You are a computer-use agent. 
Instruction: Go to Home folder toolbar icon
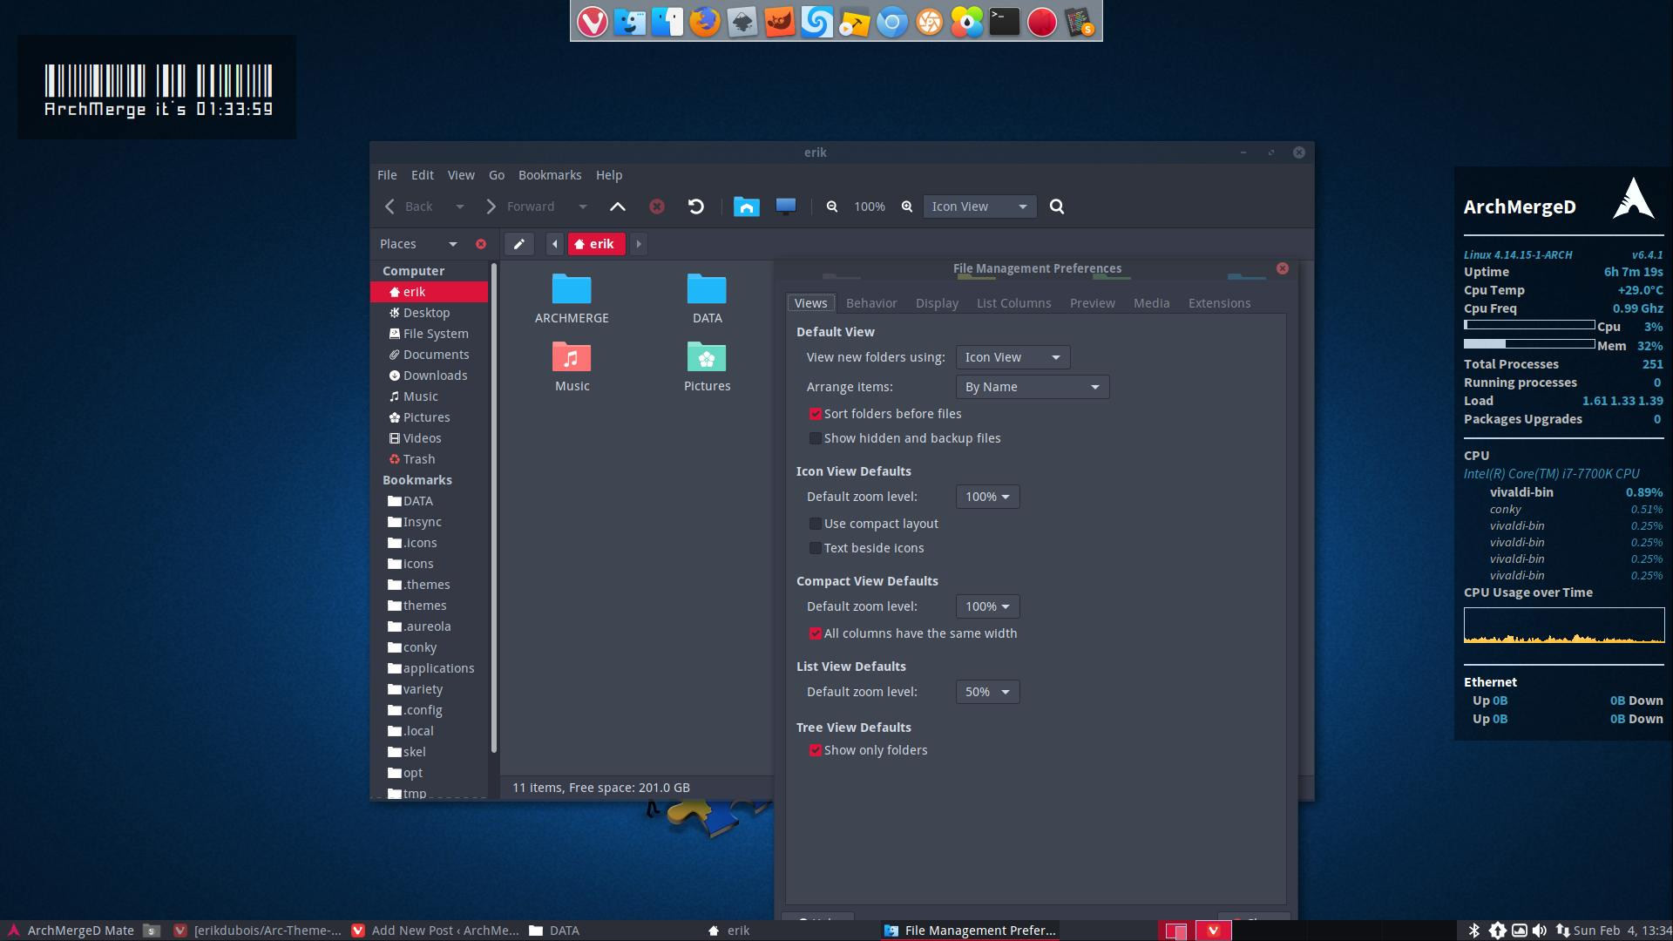point(747,206)
